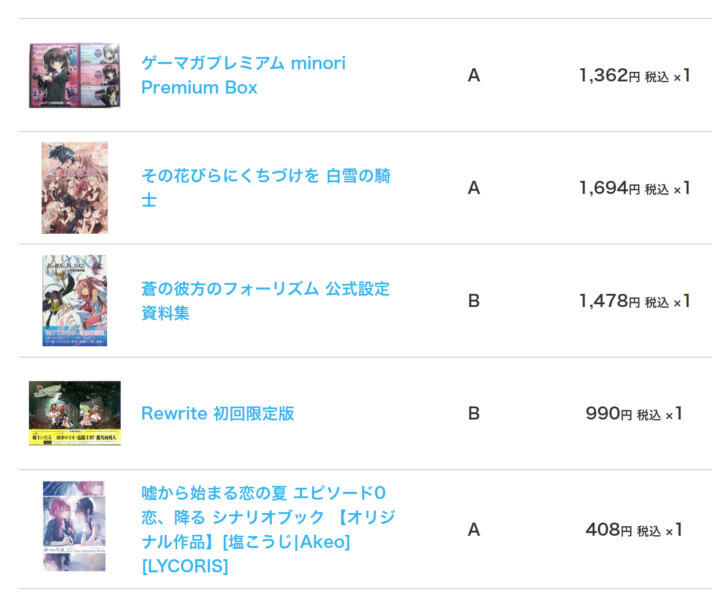Click grade A in the 嘘から始まる恋の夏 row
Image resolution: width=712 pixels, height=599 pixels.
(474, 530)
